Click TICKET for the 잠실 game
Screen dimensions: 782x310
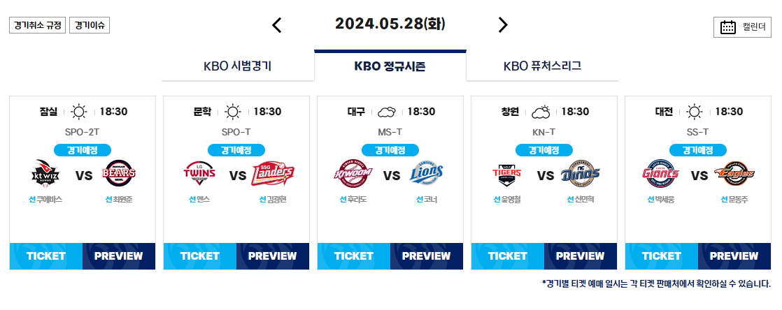click(46, 256)
